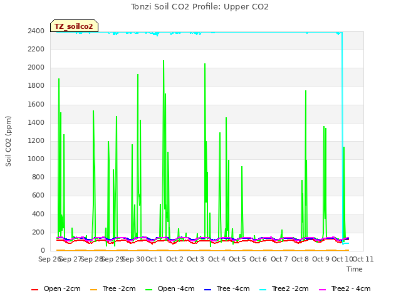Image resolution: width=401 pixels, height=301 pixels.
Task: Select the green Open -4cm legend swatch
Action: [x=149, y=290]
